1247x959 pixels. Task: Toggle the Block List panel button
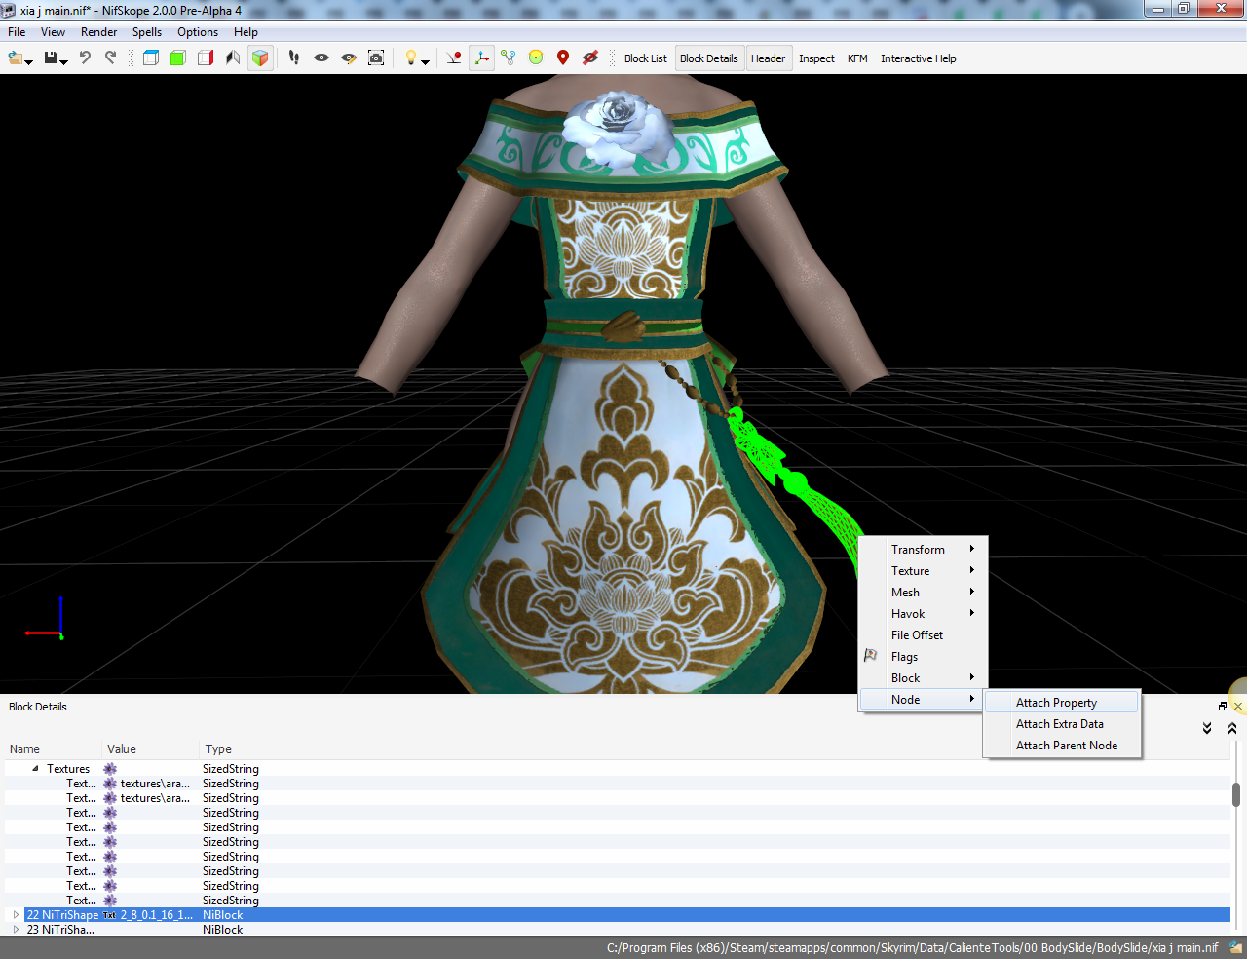646,58
